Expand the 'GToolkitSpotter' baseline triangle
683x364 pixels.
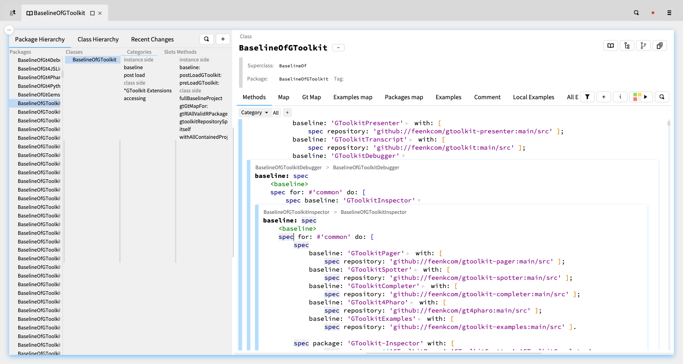(x=416, y=270)
